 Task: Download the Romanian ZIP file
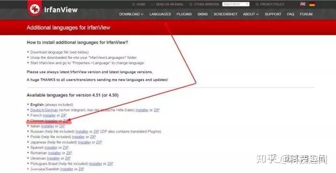(x=69, y=153)
